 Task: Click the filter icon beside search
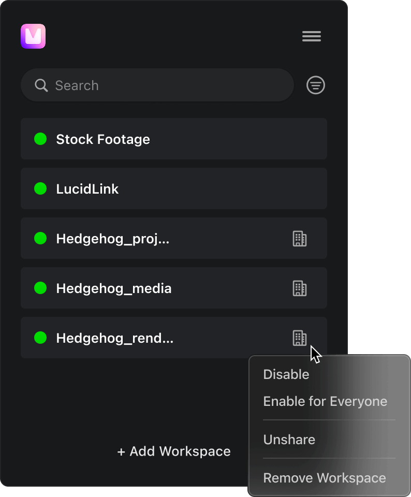pyautogui.click(x=316, y=85)
